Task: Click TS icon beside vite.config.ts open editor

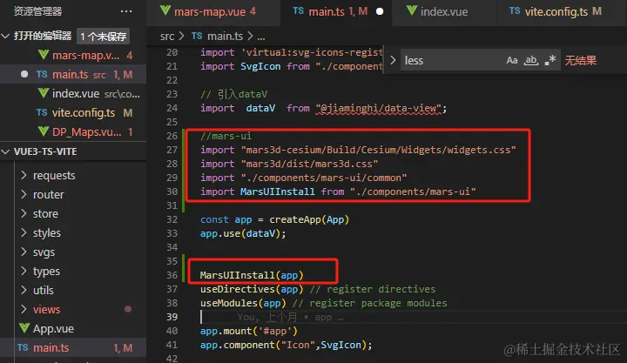Action: tap(42, 112)
